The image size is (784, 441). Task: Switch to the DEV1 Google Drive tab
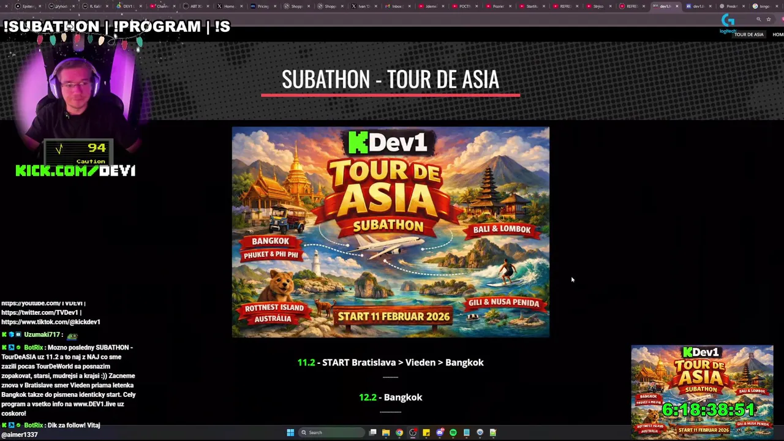point(127,6)
